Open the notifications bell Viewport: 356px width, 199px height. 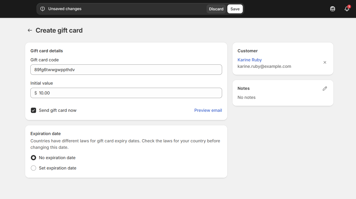coord(347,9)
